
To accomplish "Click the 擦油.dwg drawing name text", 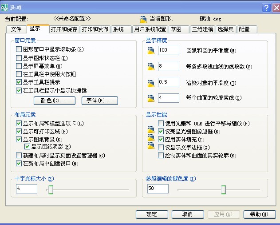I will [x=210, y=19].
